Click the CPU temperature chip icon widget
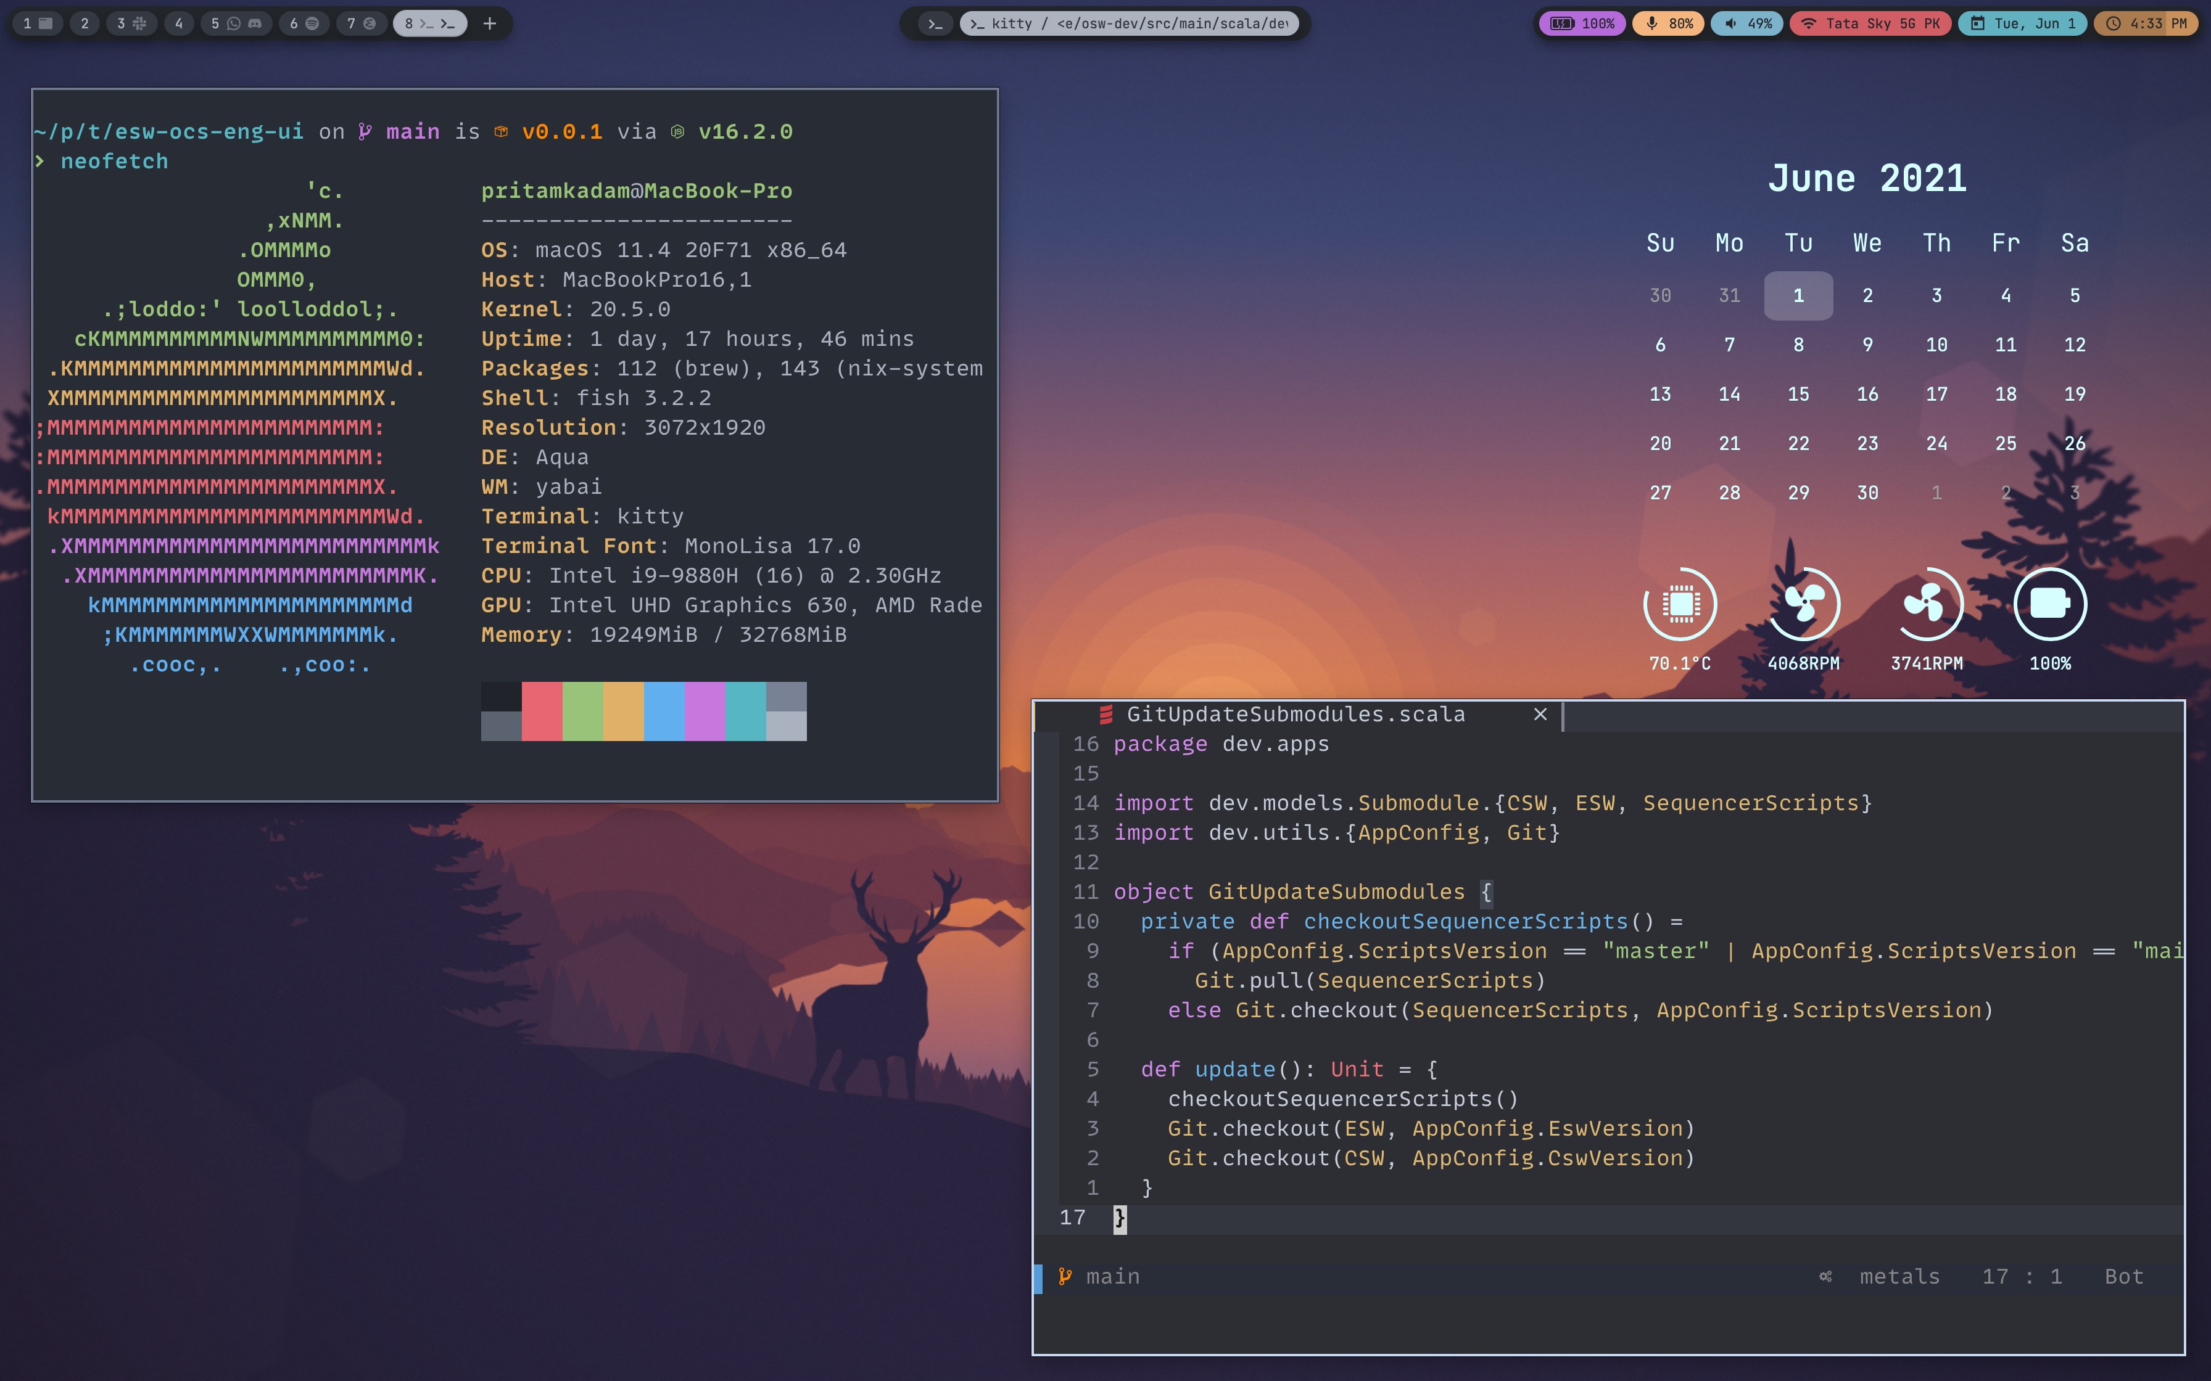This screenshot has height=1381, width=2211. pyautogui.click(x=1680, y=604)
